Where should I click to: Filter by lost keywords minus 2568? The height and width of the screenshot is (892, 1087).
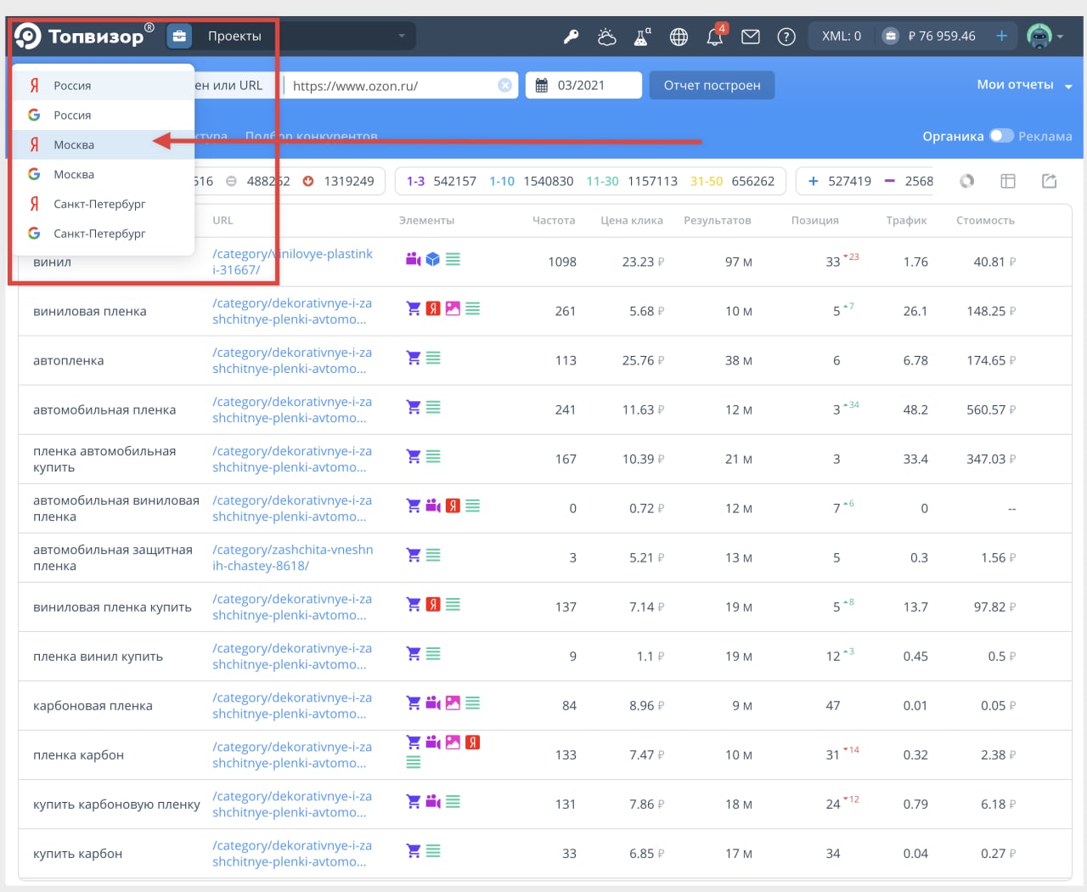(909, 181)
